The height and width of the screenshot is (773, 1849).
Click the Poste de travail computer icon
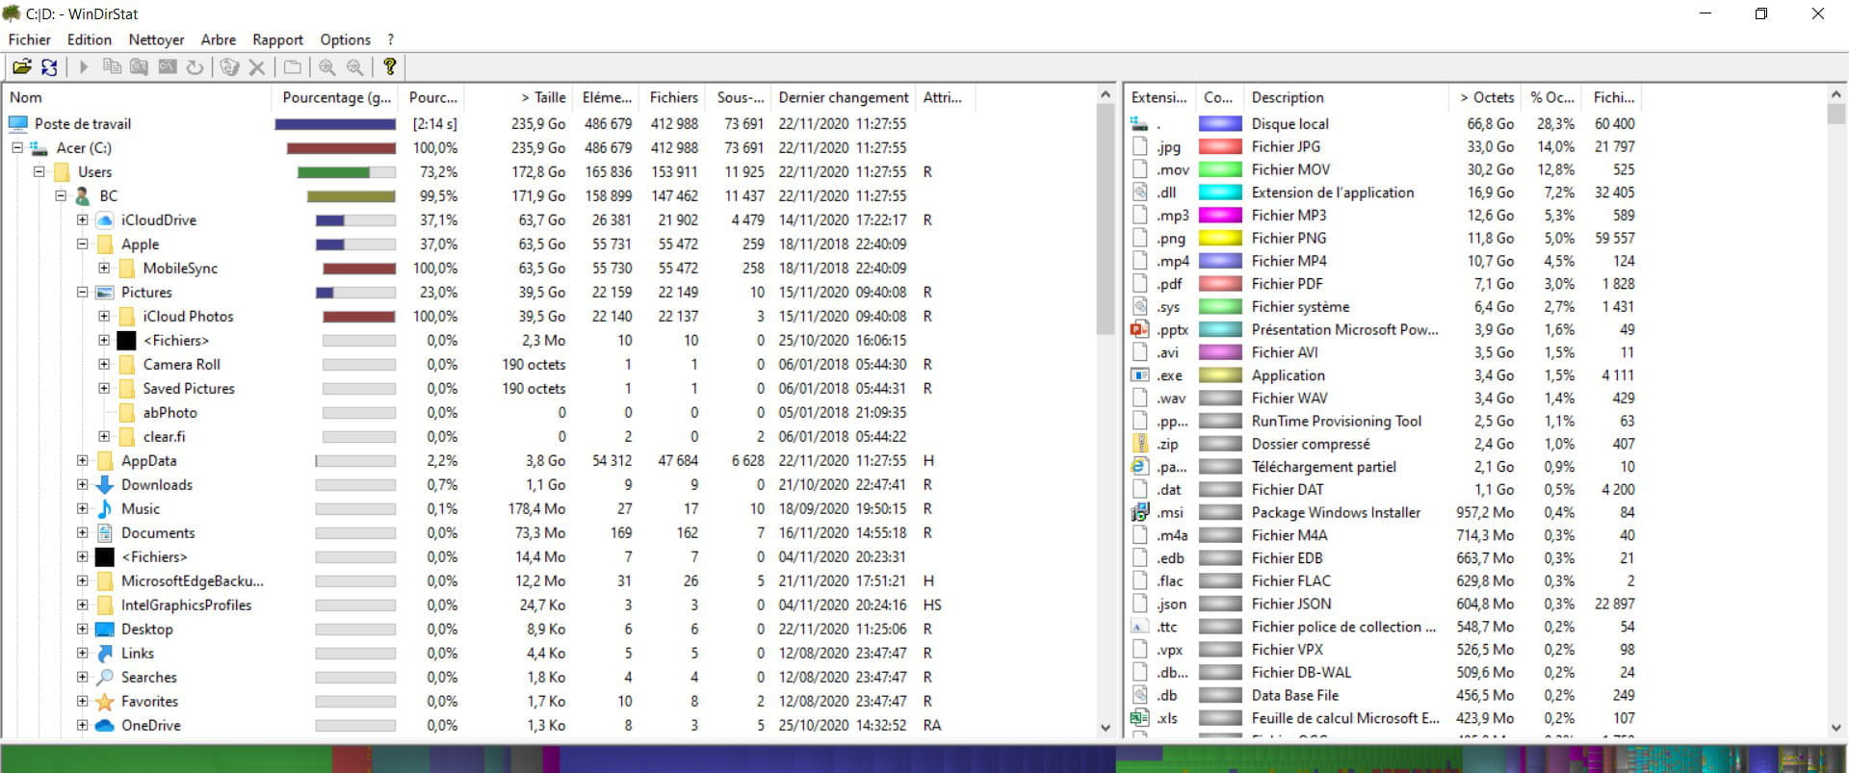[x=18, y=123]
